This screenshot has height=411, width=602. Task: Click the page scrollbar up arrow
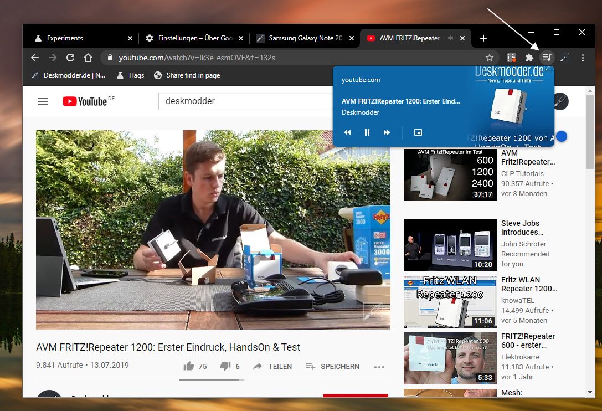(590, 91)
